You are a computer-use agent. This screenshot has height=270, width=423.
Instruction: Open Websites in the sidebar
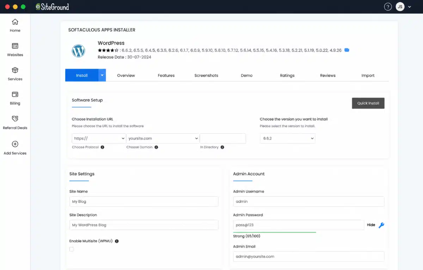[x=15, y=50]
